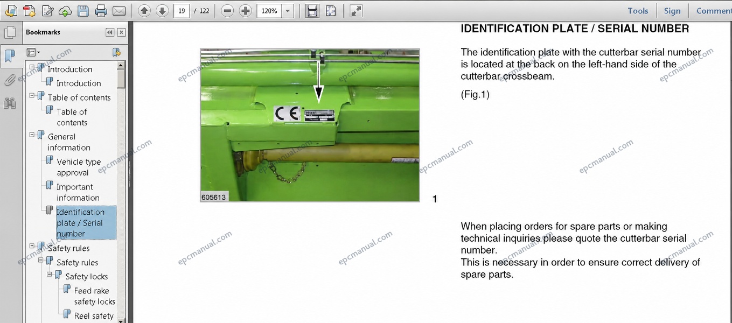Open the Sign pane
Screen dimensions: 732x323
point(672,11)
